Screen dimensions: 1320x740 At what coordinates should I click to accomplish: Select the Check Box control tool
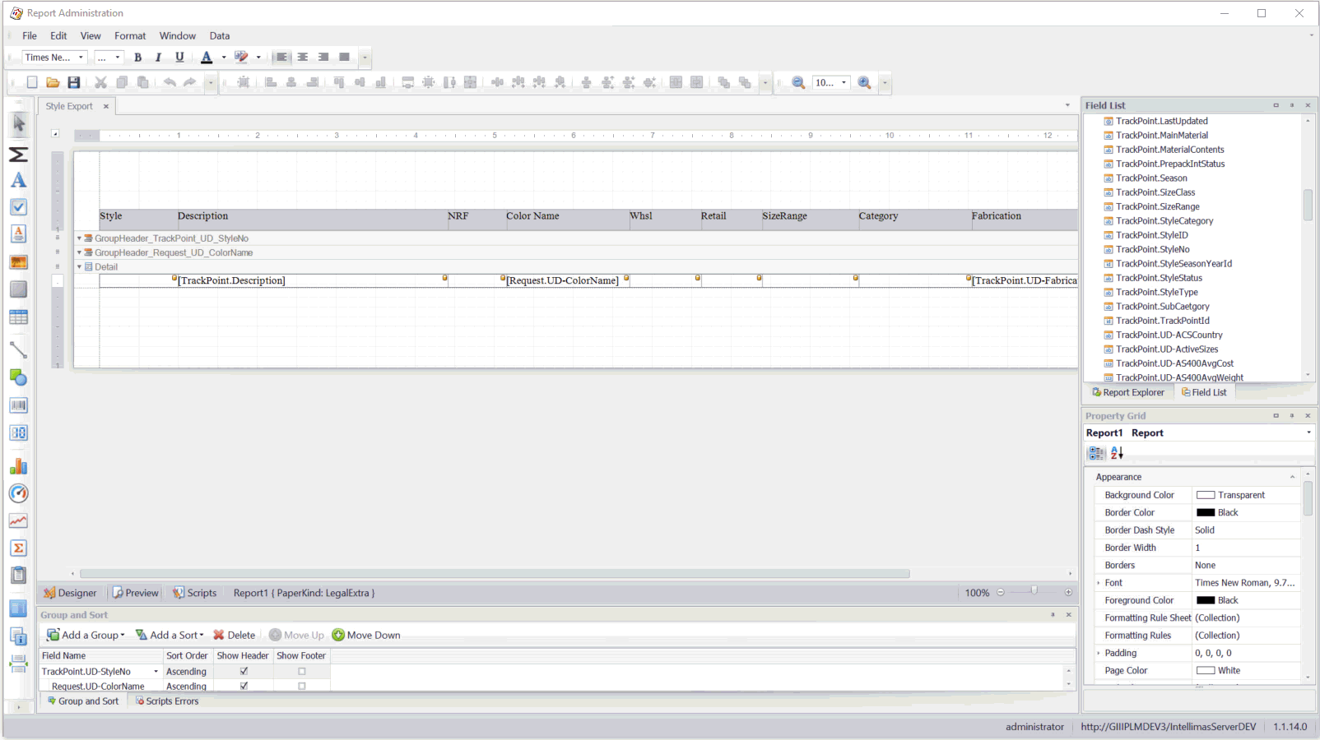coord(18,207)
